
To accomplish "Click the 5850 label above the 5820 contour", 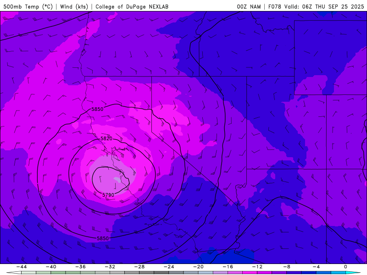I will click(97, 109).
